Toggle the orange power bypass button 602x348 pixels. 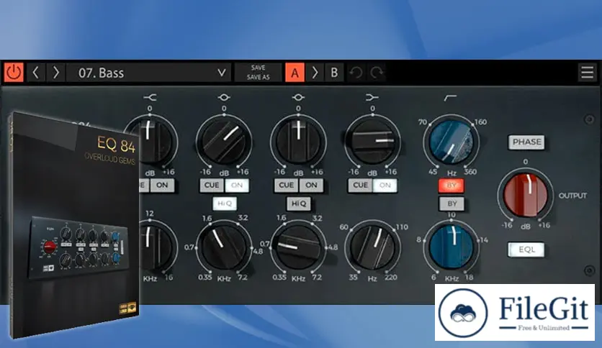(x=14, y=73)
